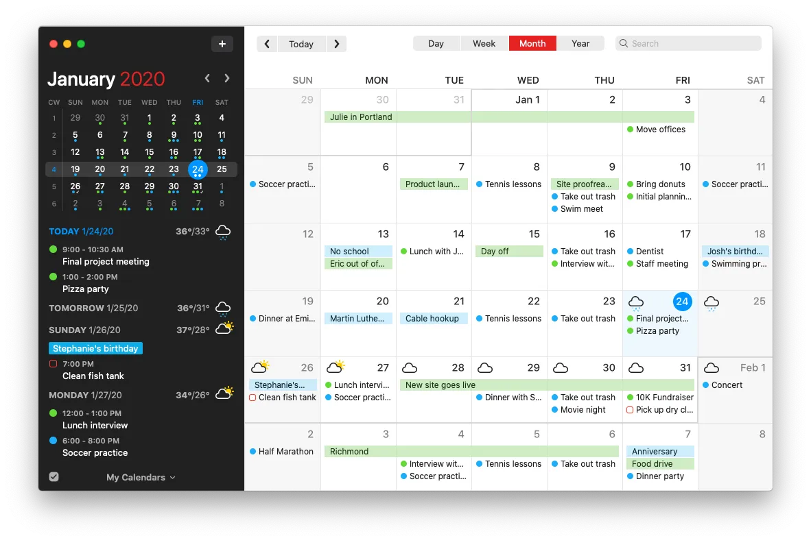Switch to Week view tab

point(484,43)
